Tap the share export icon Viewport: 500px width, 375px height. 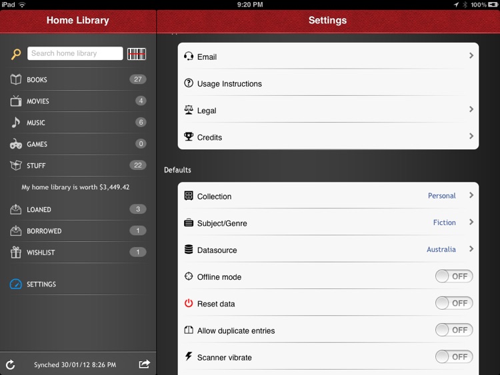point(145,364)
